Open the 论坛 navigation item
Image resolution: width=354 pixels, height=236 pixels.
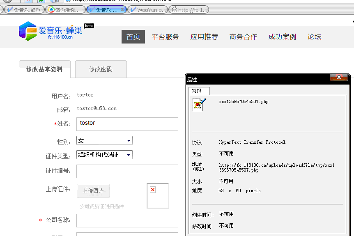[314, 37]
